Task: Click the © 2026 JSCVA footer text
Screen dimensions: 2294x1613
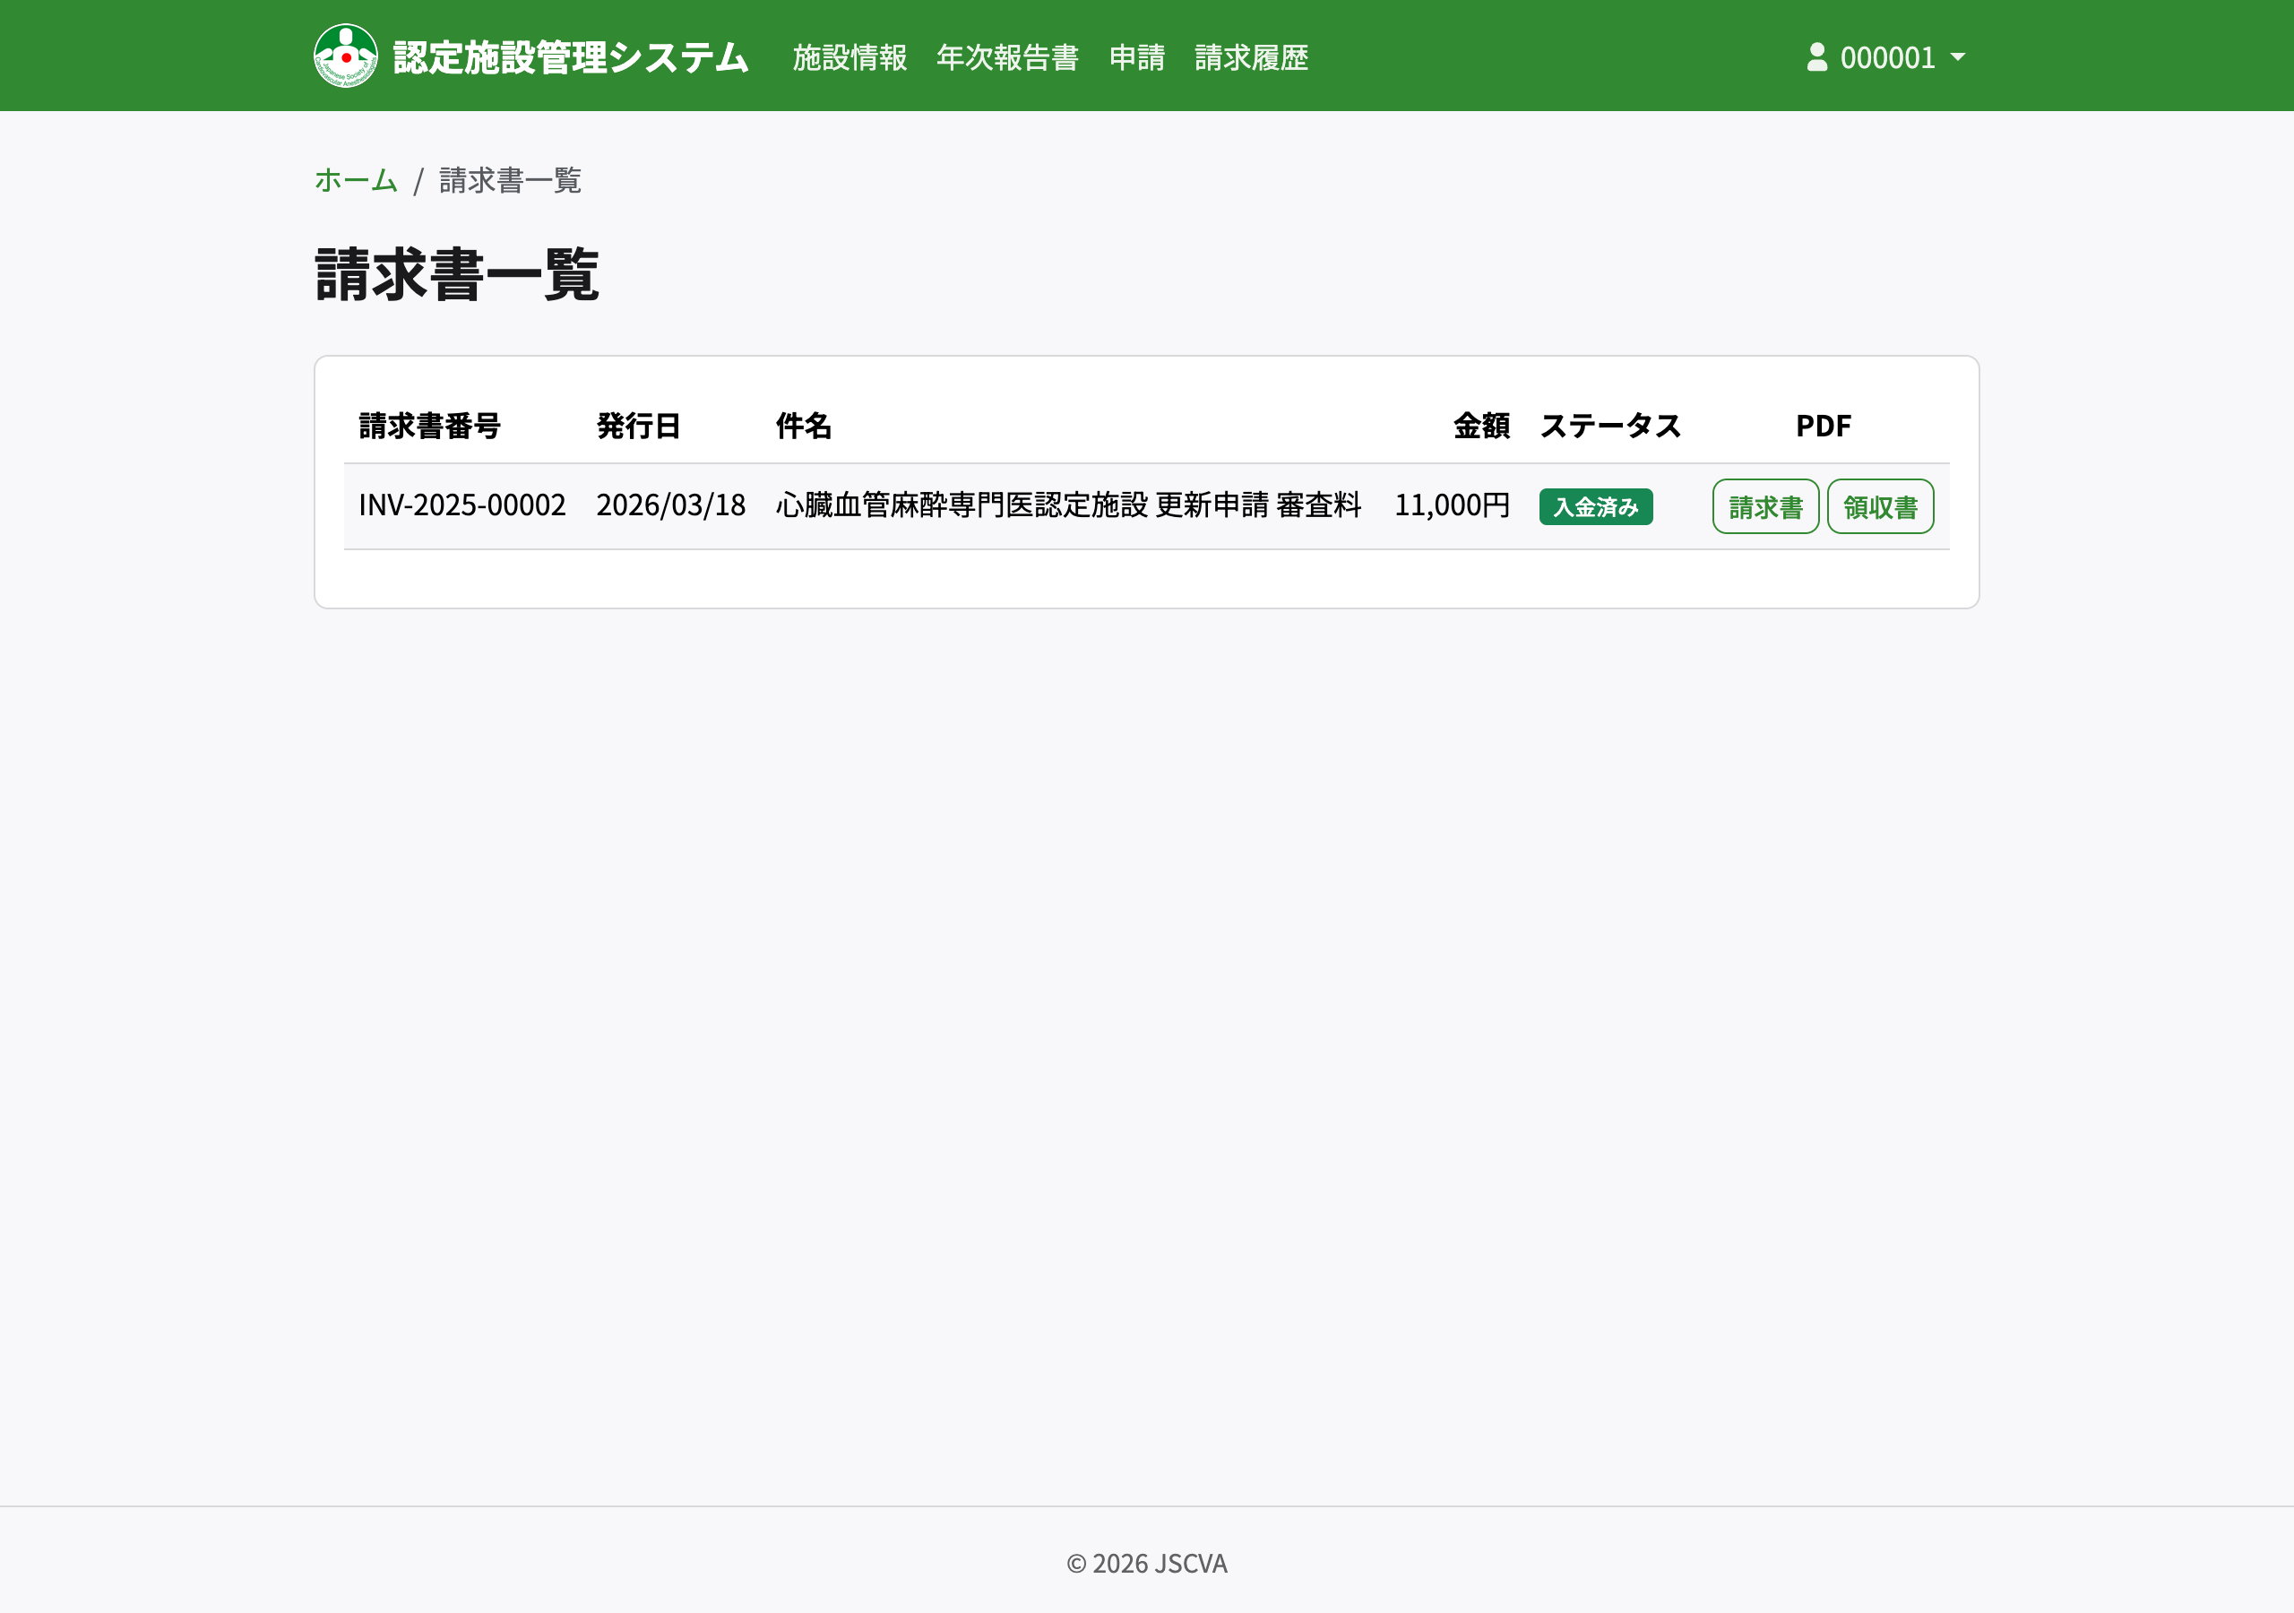Action: click(1147, 1563)
